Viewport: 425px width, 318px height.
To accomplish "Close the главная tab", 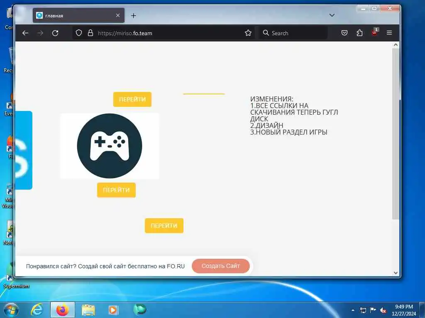I will point(118,16).
